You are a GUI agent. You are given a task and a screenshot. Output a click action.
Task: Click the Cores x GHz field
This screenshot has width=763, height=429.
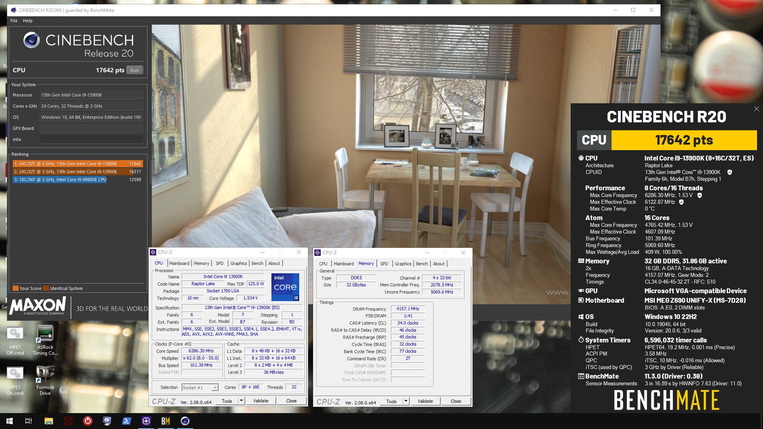(x=91, y=106)
